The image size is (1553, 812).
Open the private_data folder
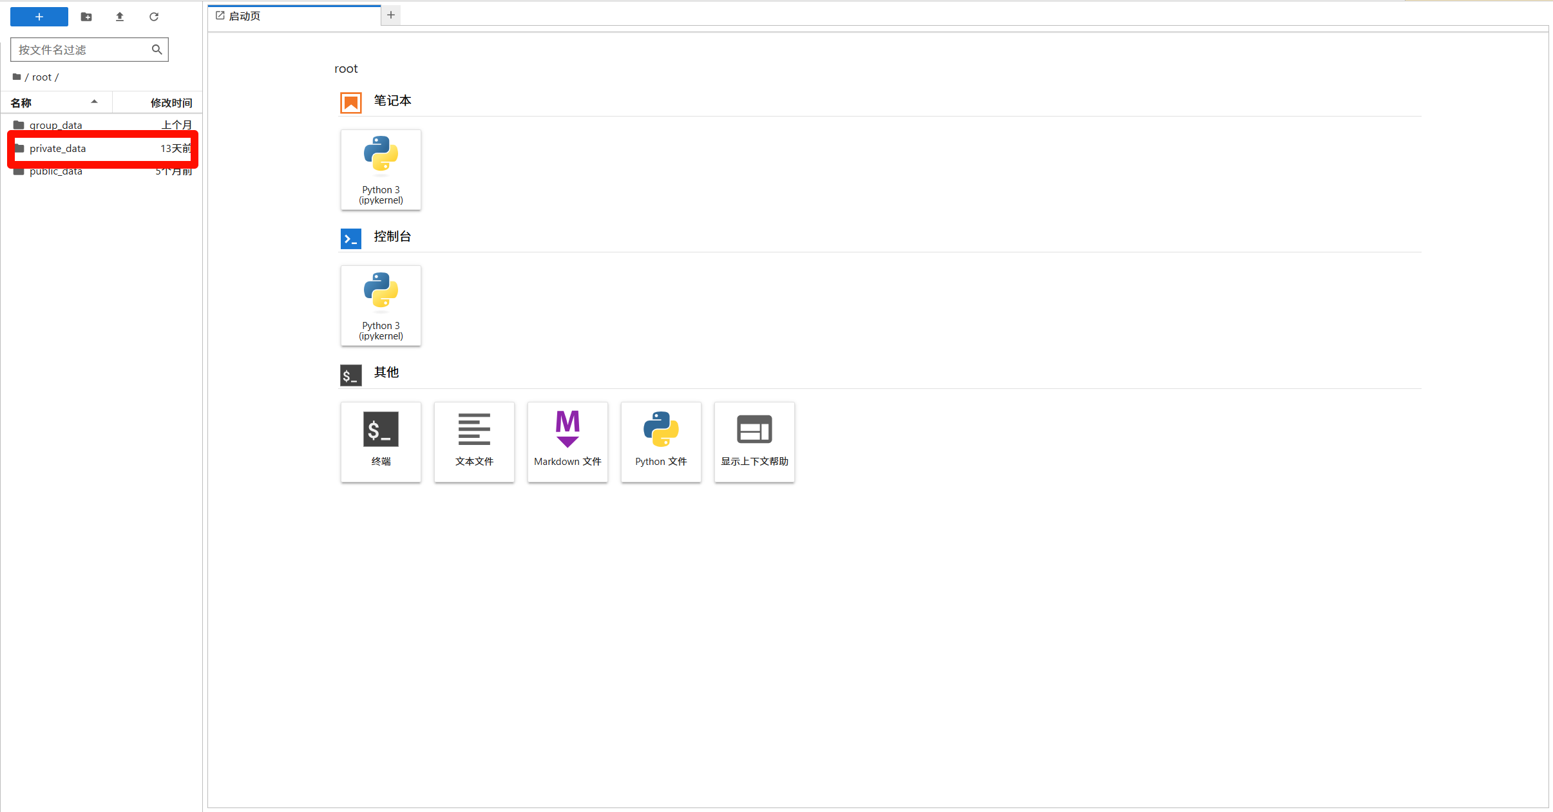58,149
